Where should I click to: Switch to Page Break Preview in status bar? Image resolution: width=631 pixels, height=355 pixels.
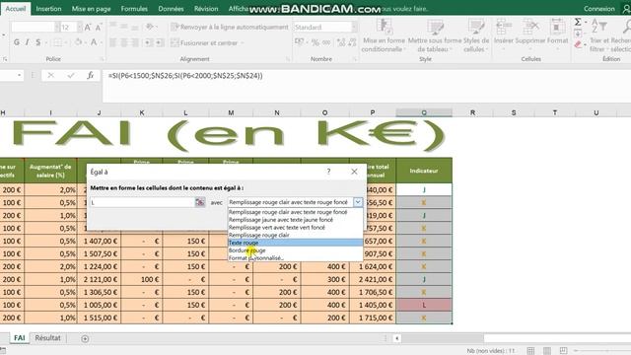(x=563, y=351)
